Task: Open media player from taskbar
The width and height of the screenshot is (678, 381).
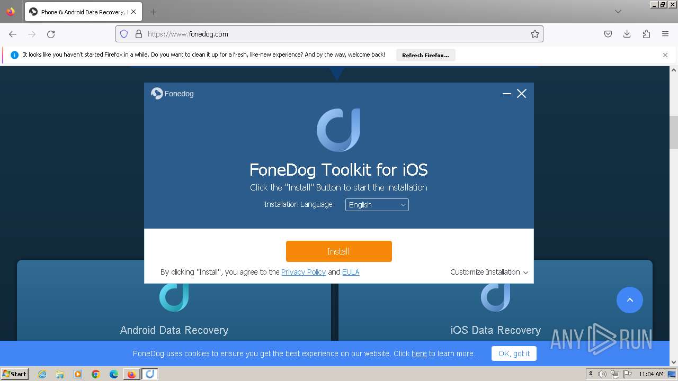Action: [78, 374]
